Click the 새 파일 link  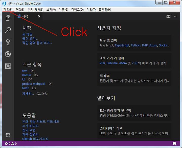[27, 34]
